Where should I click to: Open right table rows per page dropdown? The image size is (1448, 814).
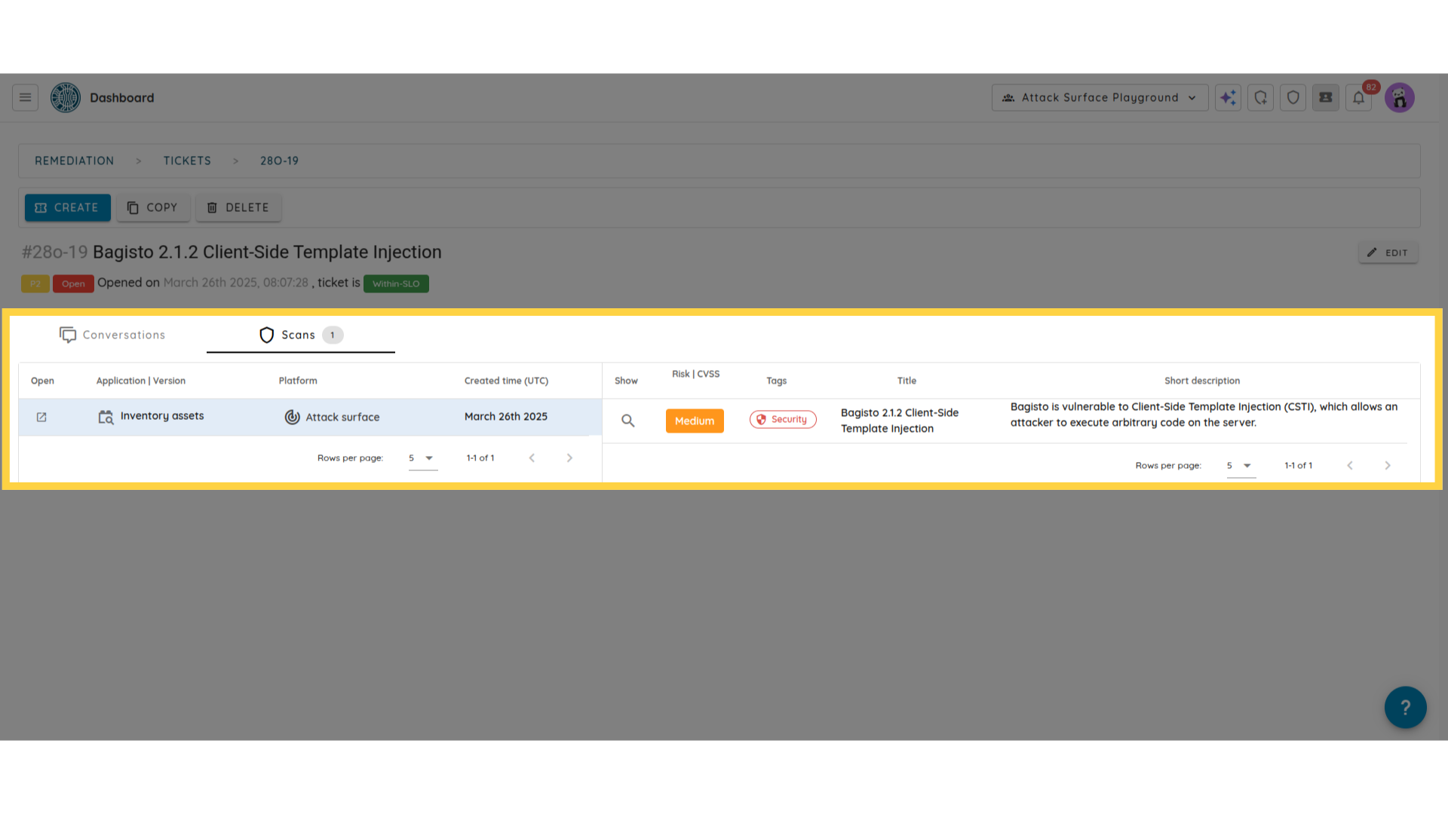(1240, 466)
